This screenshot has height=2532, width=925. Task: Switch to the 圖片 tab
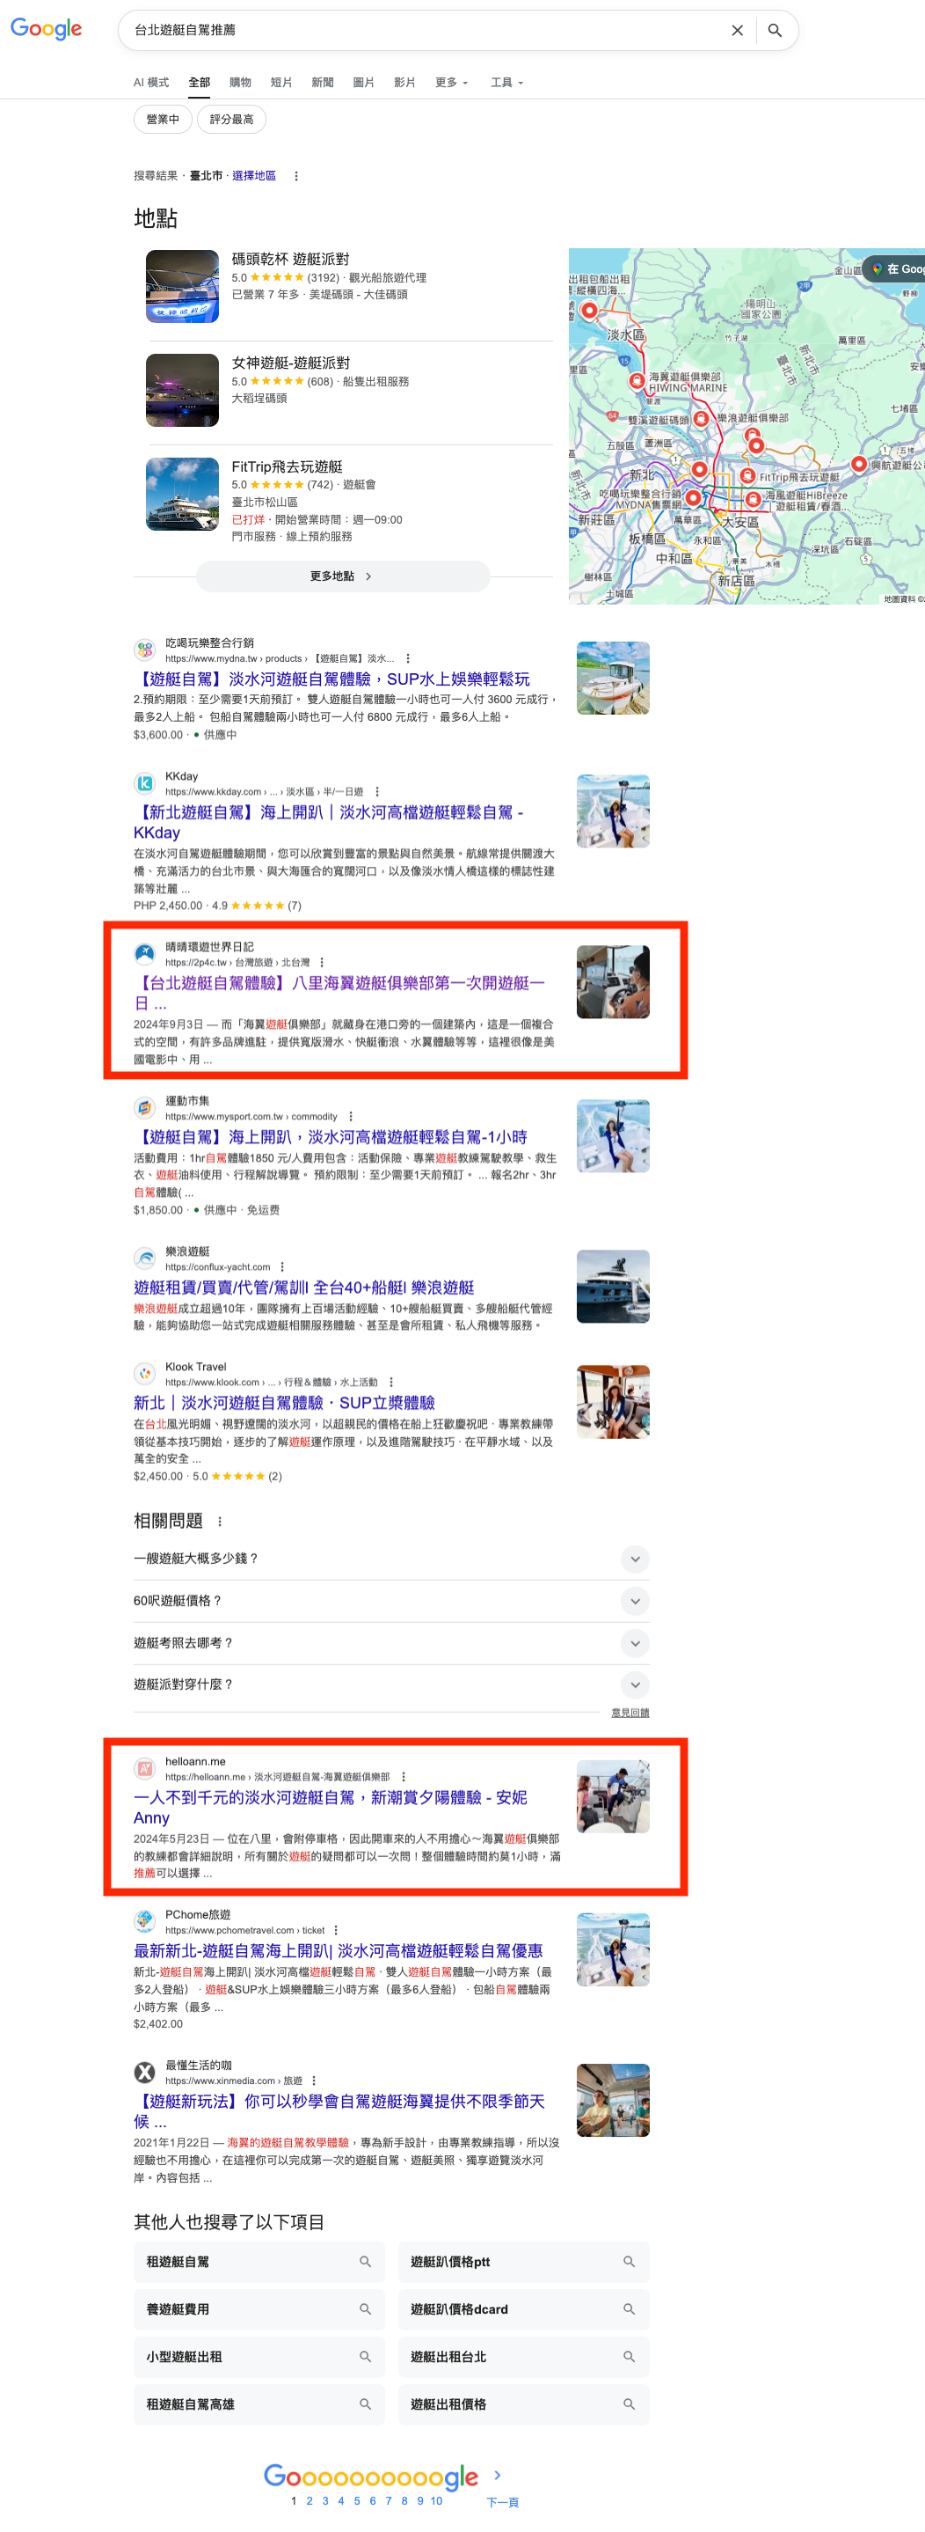[363, 83]
